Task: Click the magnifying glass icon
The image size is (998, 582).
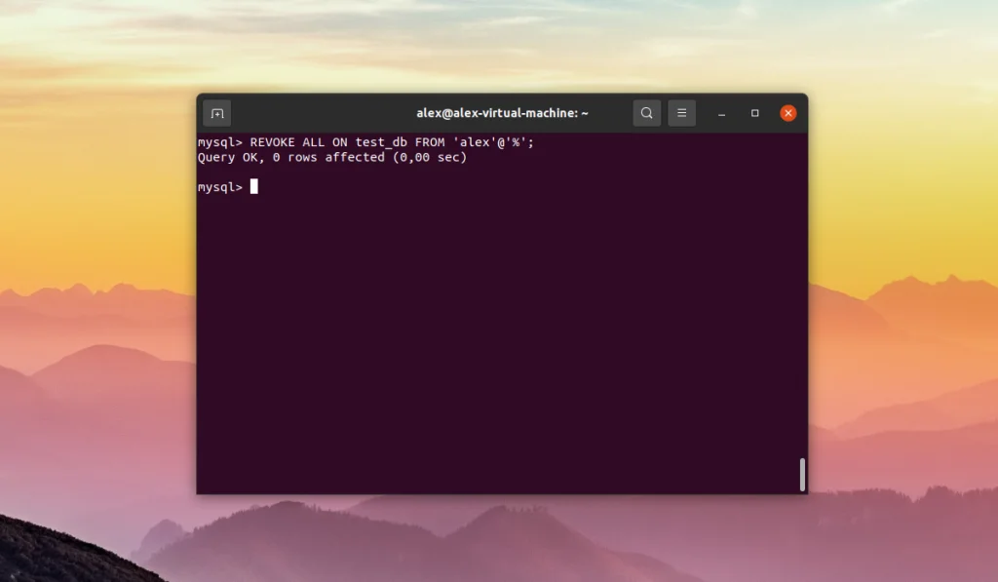Action: (x=646, y=112)
